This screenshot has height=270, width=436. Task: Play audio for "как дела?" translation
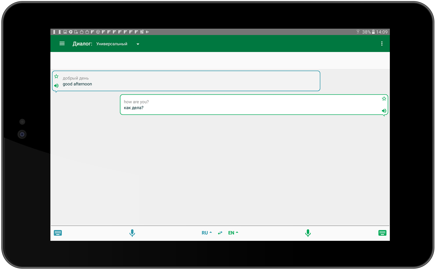tap(384, 111)
